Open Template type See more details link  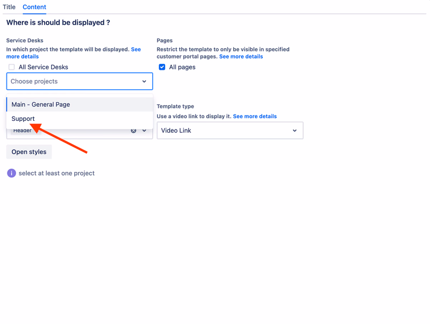tap(255, 116)
